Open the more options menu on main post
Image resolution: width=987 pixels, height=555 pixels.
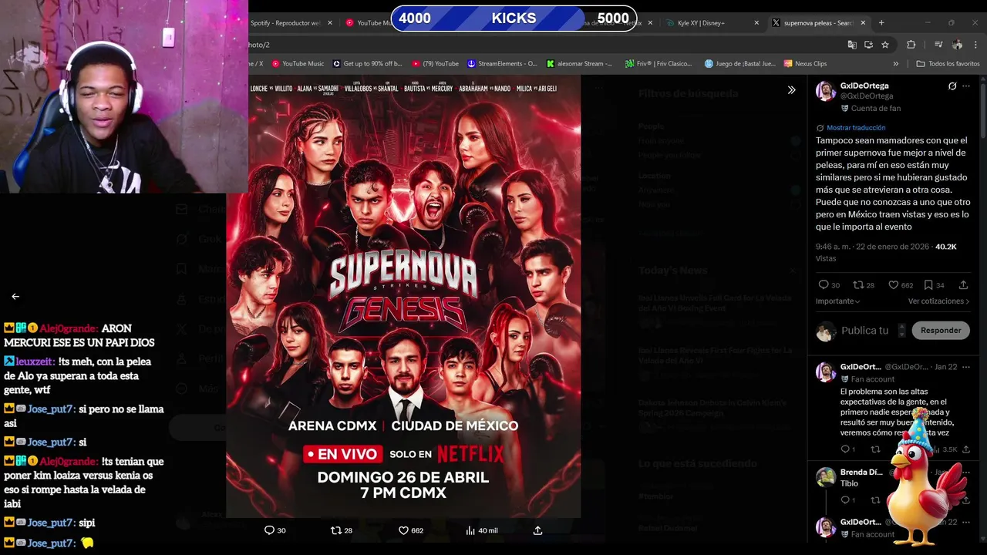point(966,86)
